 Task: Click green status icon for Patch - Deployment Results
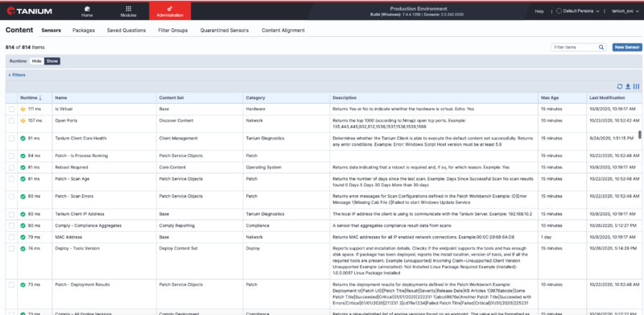coord(23,284)
